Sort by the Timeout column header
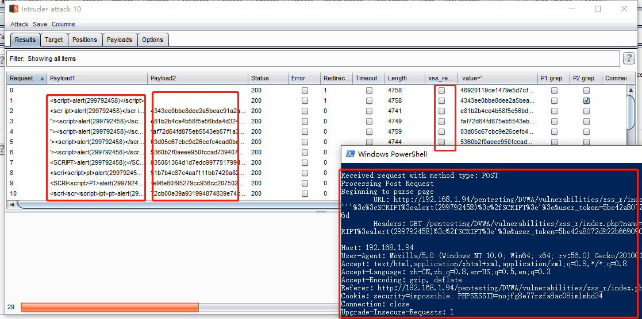 [x=368, y=78]
